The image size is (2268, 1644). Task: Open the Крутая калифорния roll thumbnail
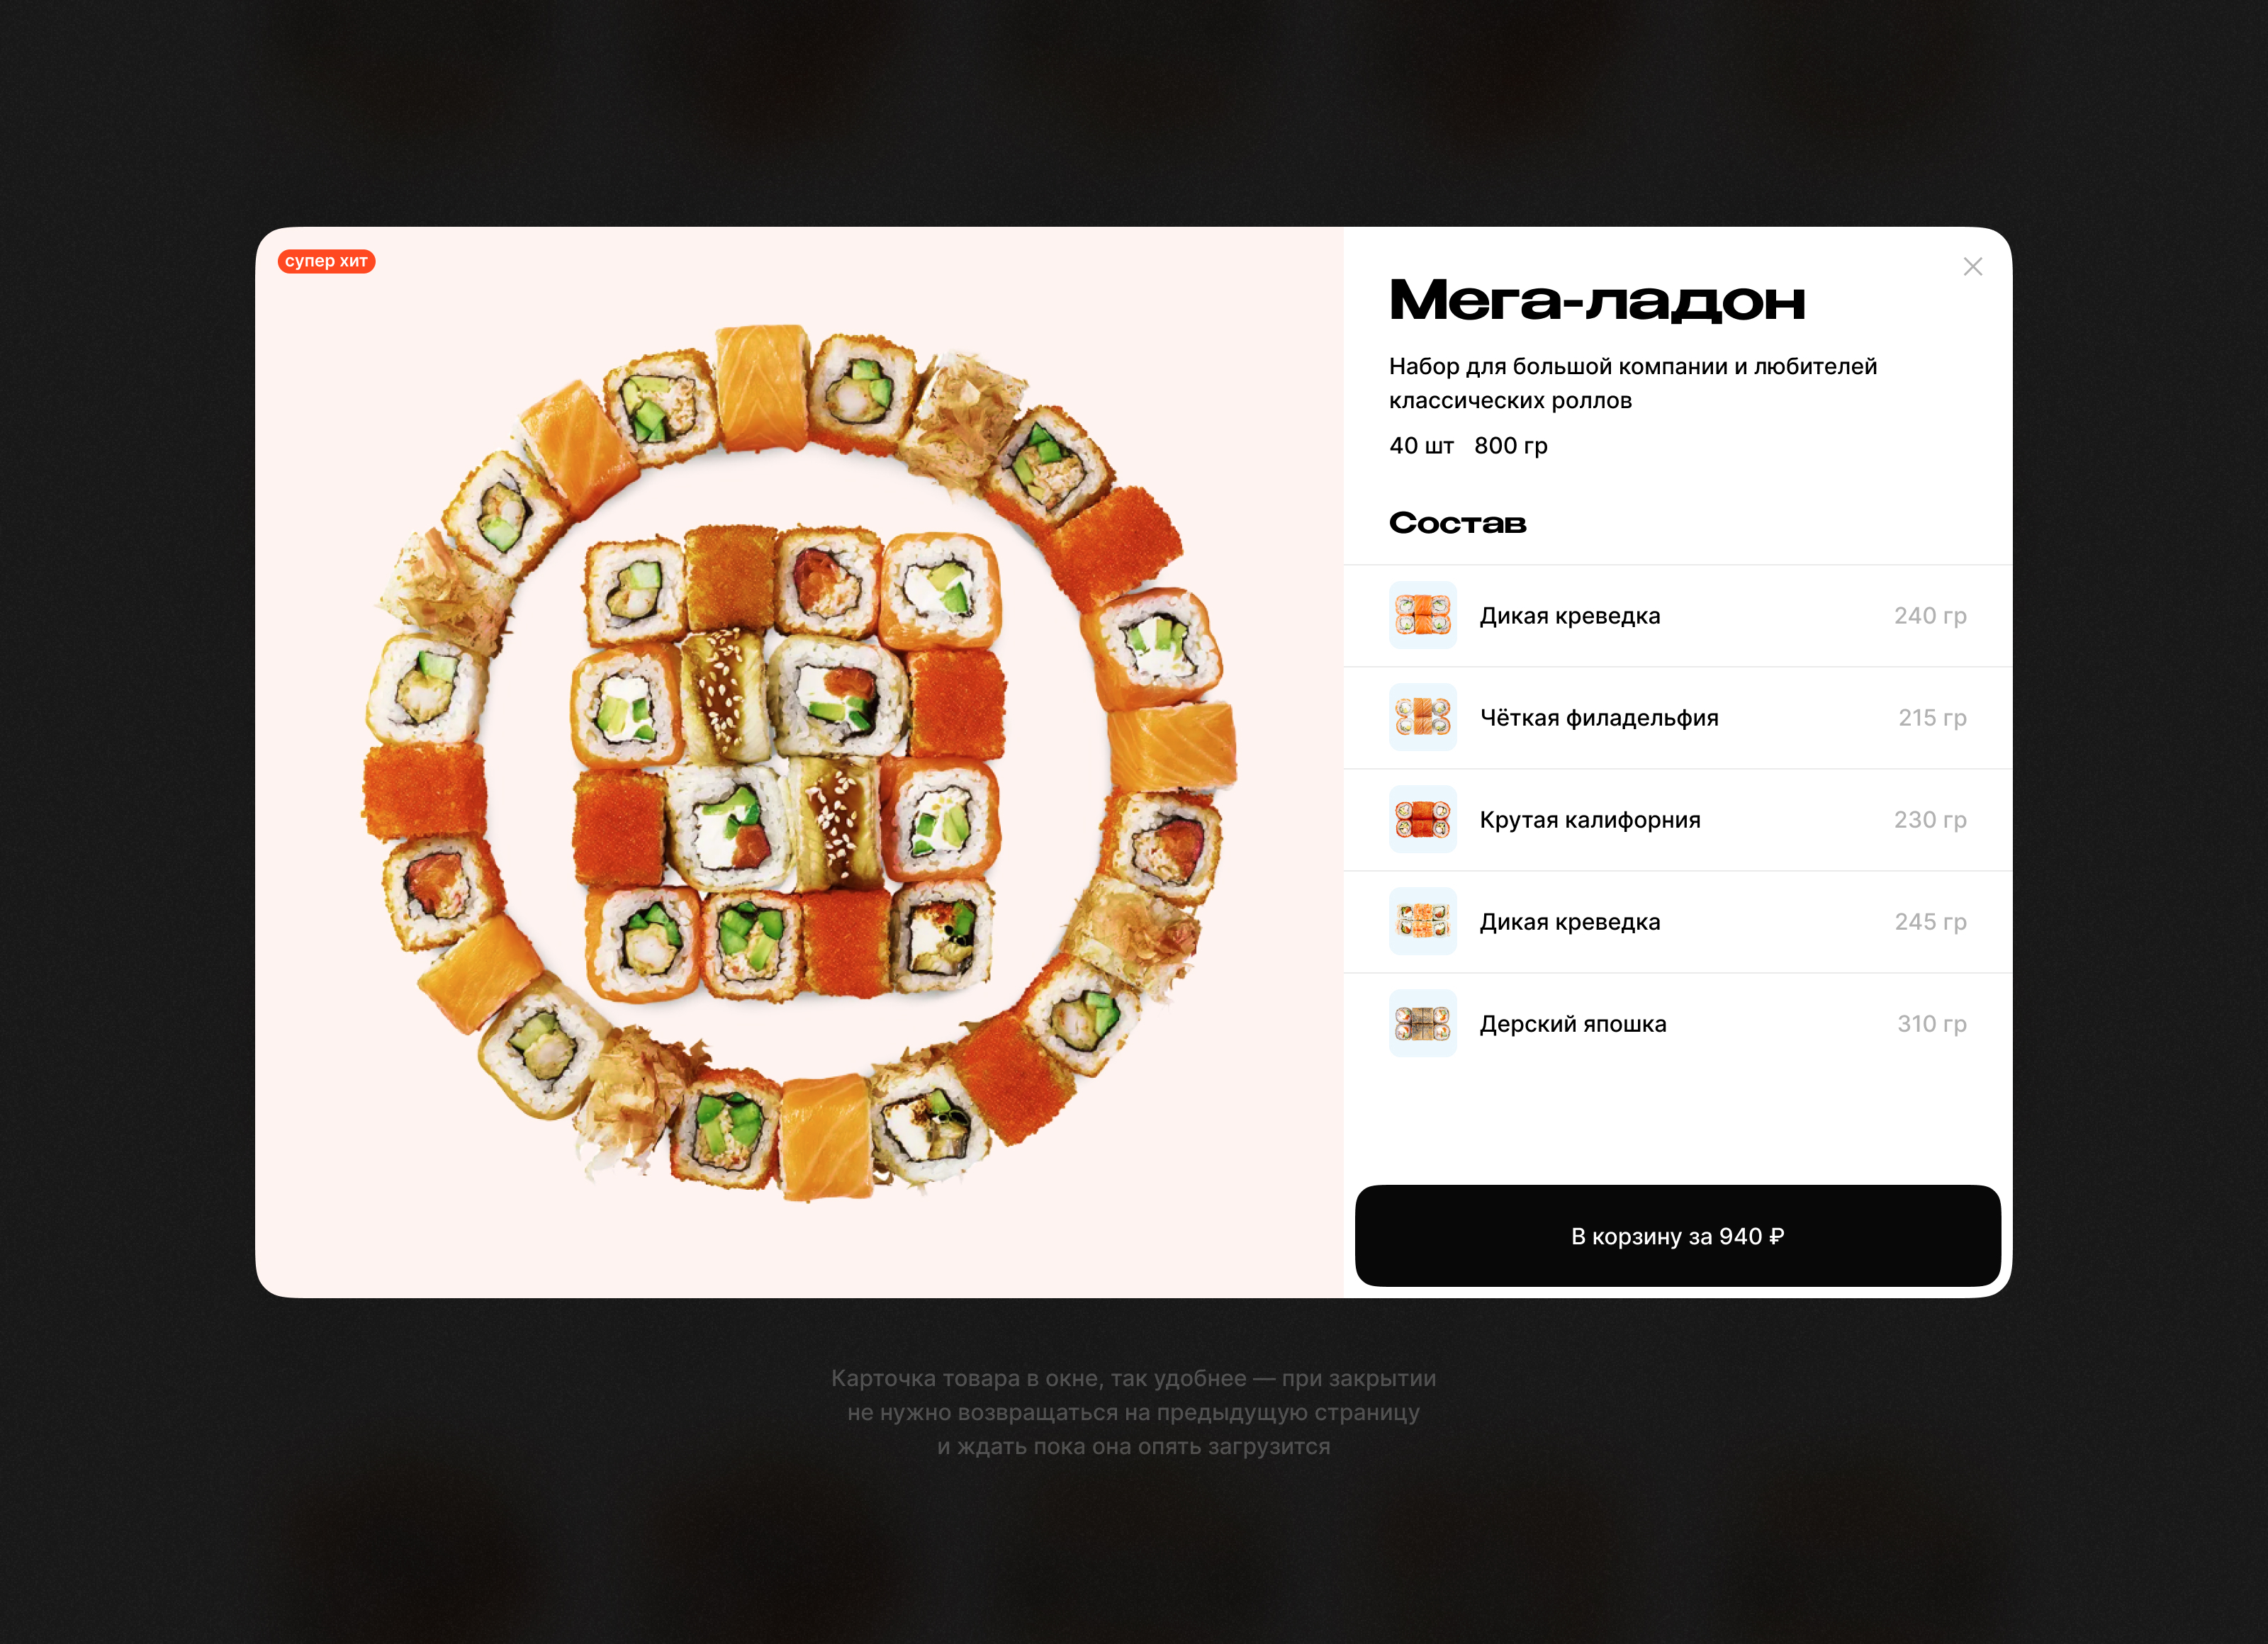[1423, 819]
